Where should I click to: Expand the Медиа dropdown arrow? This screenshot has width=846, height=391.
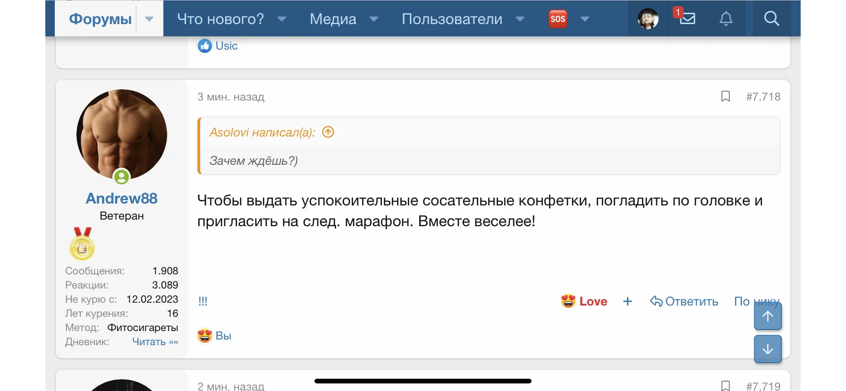pyautogui.click(x=374, y=19)
